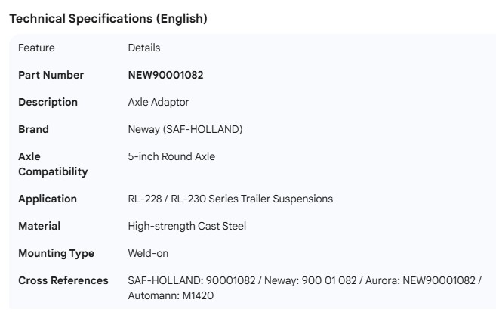
Task: Click the High-strength Cast Steel value
Action: pos(187,226)
